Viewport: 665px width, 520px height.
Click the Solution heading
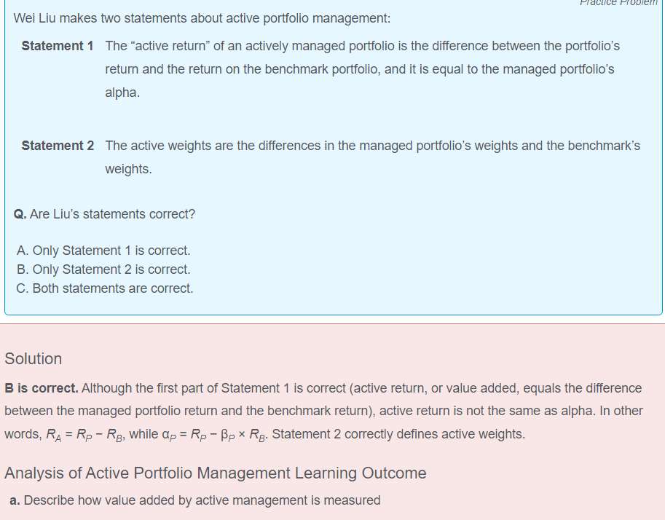pos(33,359)
